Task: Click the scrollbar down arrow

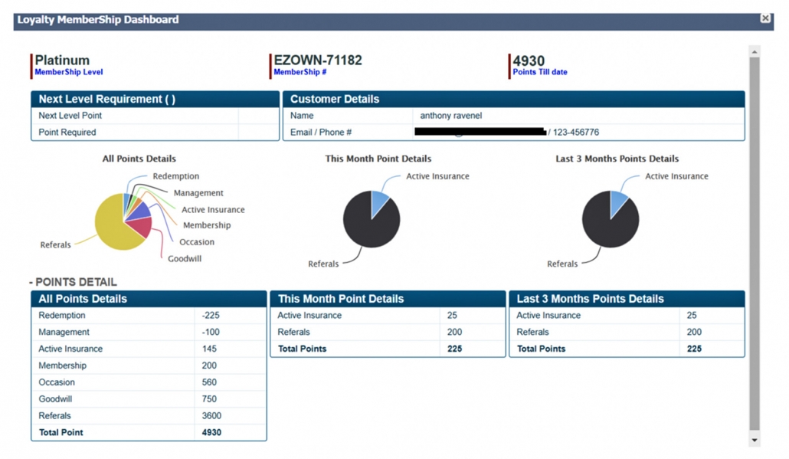Action: pos(754,441)
